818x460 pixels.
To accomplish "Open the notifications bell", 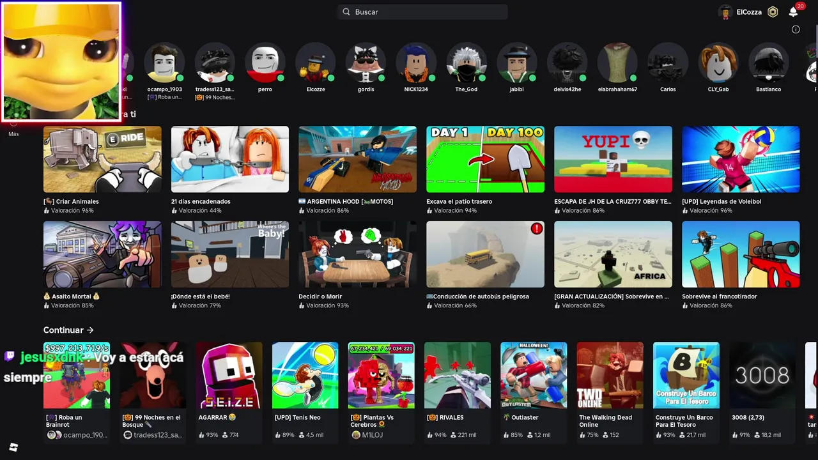I will tap(793, 11).
